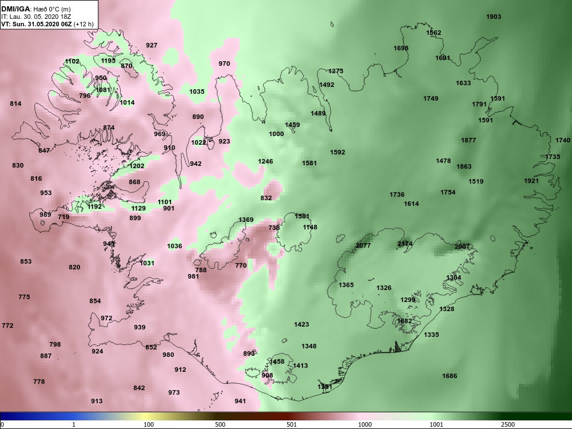
Task: Select the value 1791
Action: [479, 104]
